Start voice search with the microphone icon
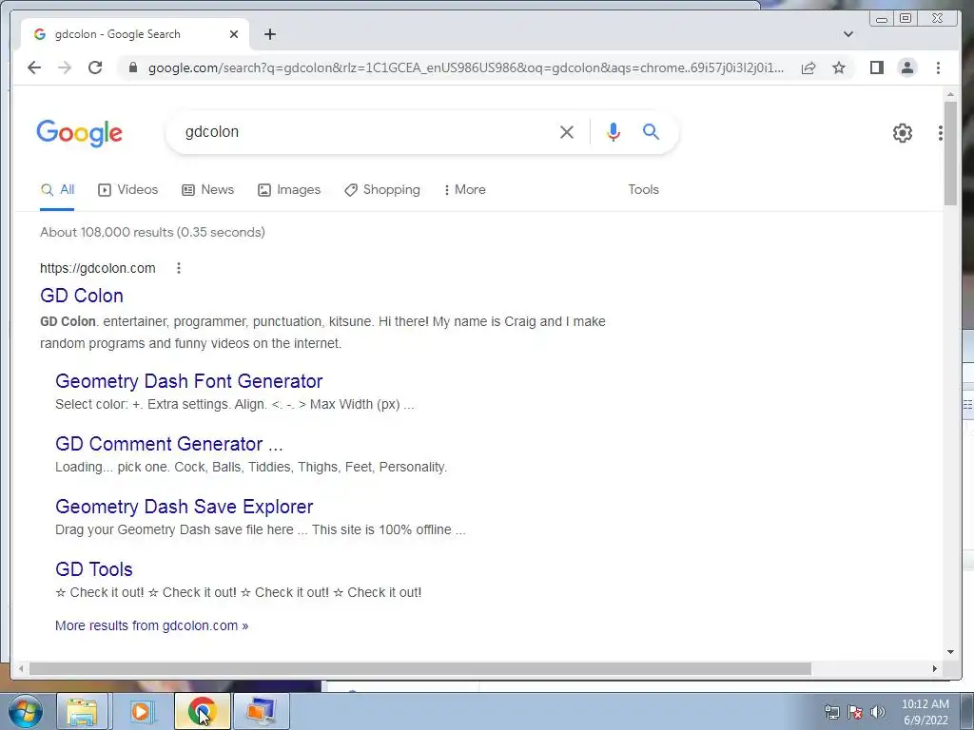The height and width of the screenshot is (730, 974). (x=614, y=131)
